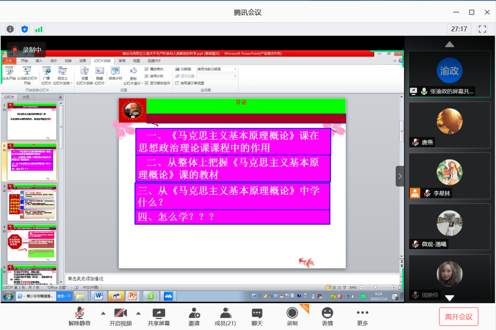496x330 pixels.
Task: Click Tencent Meeting icon in shared taskbar
Action: 168,296
